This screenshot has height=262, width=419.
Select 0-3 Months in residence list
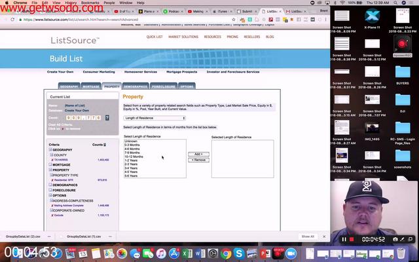pyautogui.click(x=132, y=145)
